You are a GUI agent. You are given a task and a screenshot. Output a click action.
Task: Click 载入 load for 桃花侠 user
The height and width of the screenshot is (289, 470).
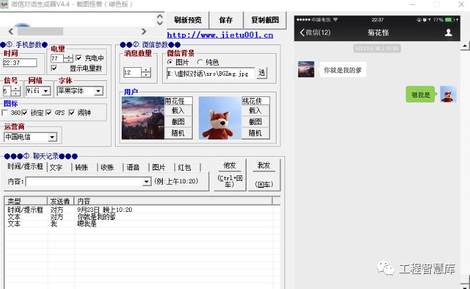click(255, 110)
